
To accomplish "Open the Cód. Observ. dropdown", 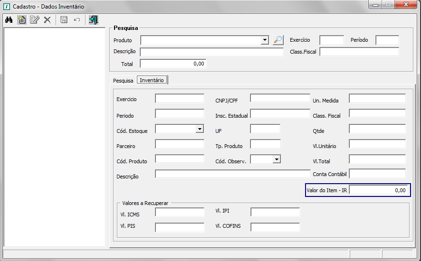I will [x=277, y=159].
